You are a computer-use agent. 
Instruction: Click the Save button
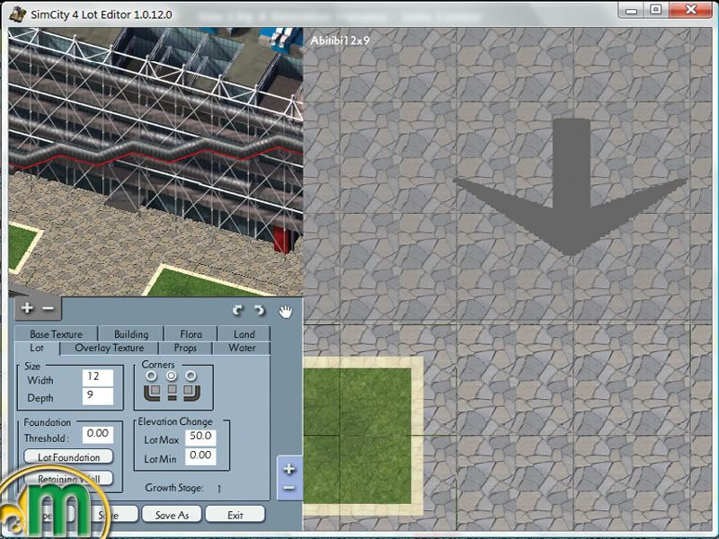(110, 515)
